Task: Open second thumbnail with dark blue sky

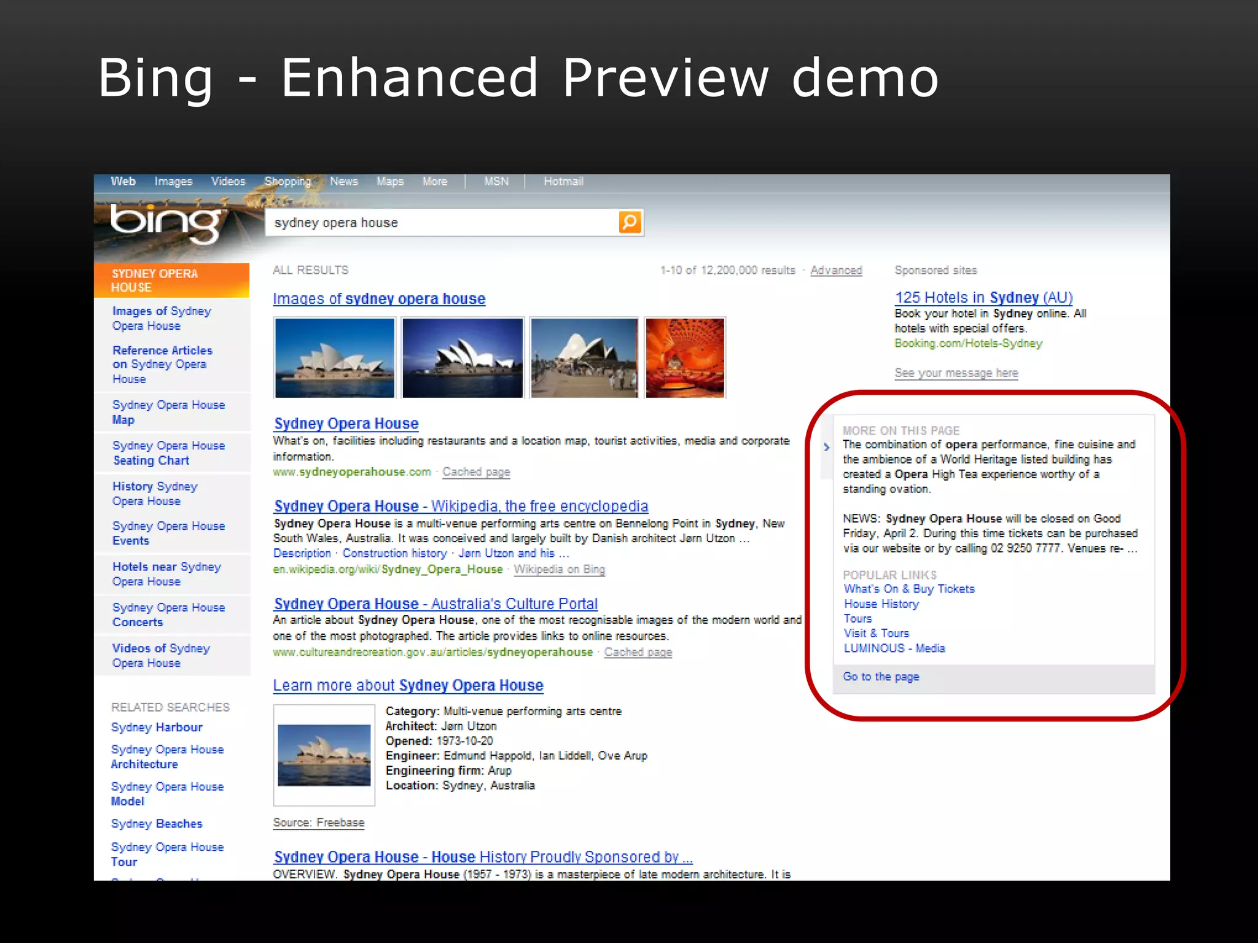Action: (x=463, y=358)
